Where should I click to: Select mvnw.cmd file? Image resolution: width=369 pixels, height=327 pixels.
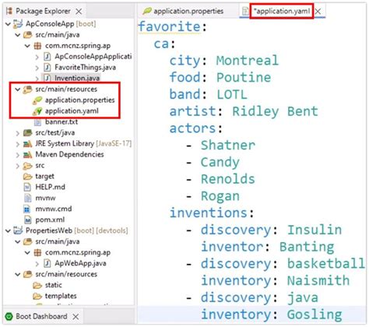point(54,209)
